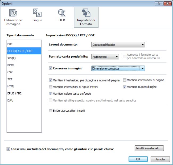Toggle Conserva i metadati del documento checkbox

[8, 149]
